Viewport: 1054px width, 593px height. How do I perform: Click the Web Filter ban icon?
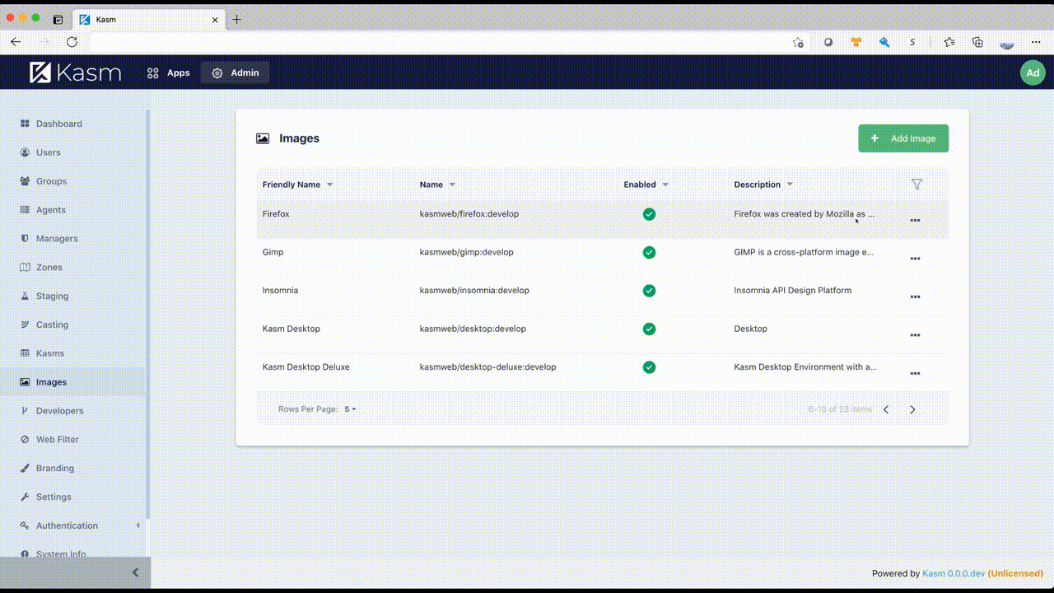click(x=25, y=440)
